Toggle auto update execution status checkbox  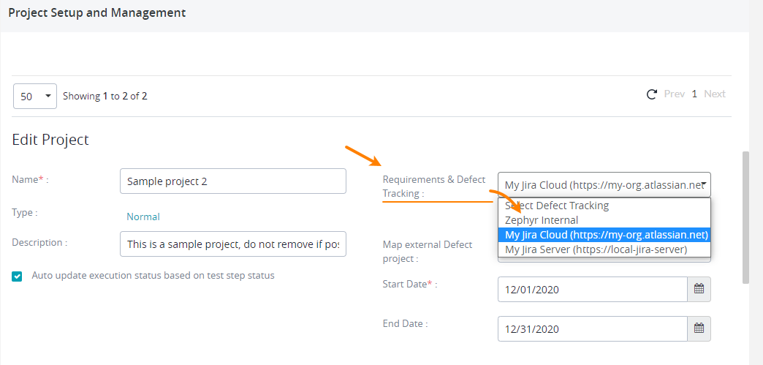18,276
